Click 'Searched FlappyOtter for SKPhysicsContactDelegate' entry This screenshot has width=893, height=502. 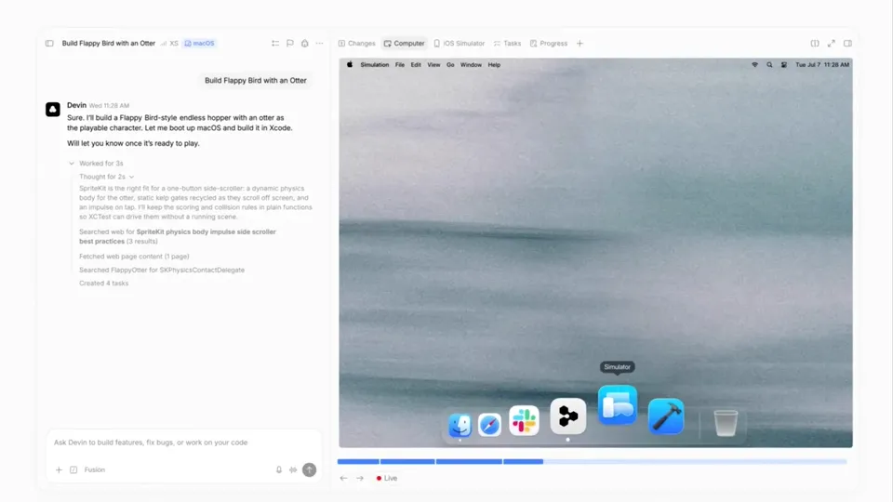click(162, 271)
